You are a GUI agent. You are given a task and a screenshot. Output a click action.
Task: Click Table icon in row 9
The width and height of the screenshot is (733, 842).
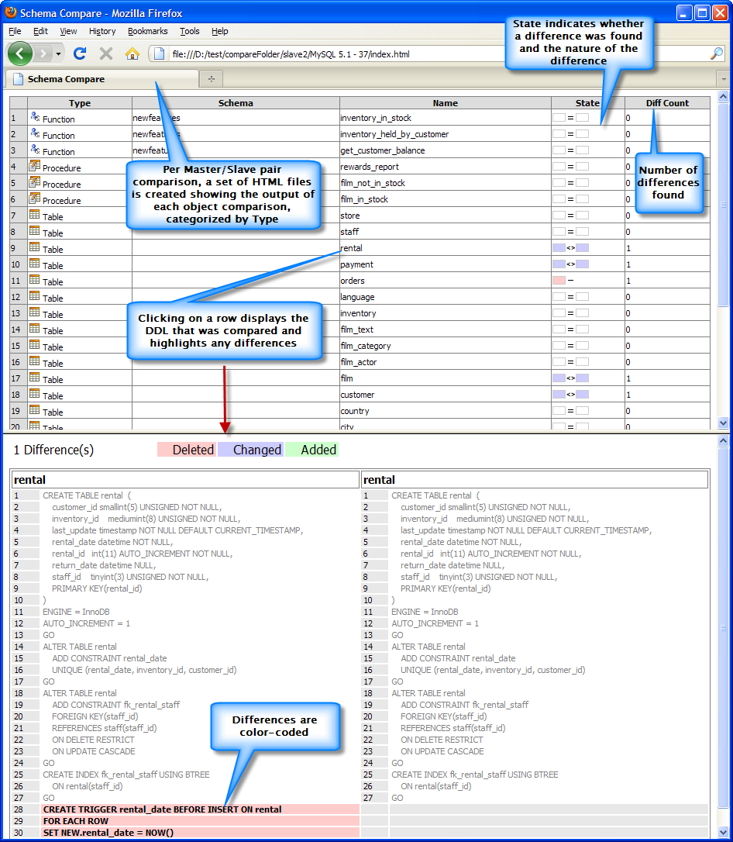(35, 247)
